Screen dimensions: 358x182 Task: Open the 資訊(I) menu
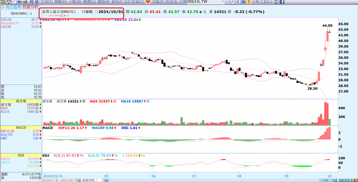tap(117, 2)
